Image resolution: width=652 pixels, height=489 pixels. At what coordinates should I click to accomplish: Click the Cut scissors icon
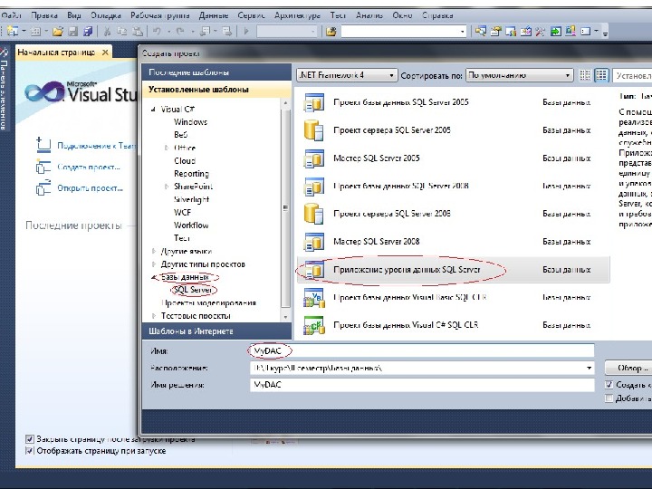(107, 31)
